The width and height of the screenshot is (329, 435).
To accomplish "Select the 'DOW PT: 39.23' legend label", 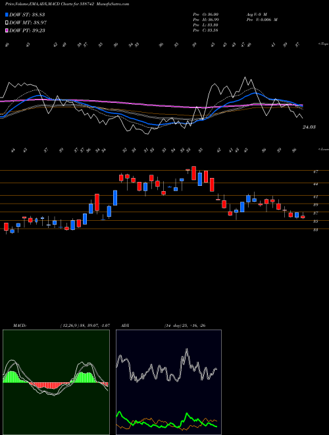I will coord(27,30).
